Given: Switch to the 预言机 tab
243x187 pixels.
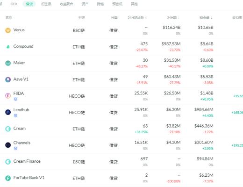Looking at the screenshot, I should click(x=117, y=4).
